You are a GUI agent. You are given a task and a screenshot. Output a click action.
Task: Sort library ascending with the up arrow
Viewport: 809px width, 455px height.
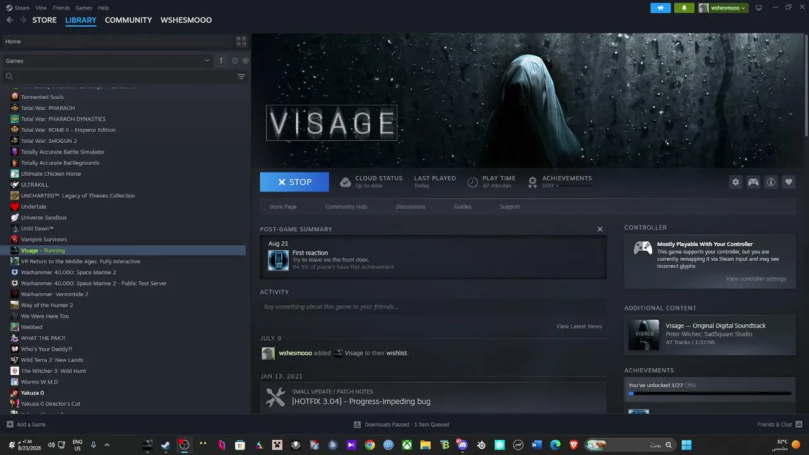221,61
